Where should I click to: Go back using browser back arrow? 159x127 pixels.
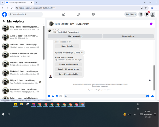pos(3,8)
